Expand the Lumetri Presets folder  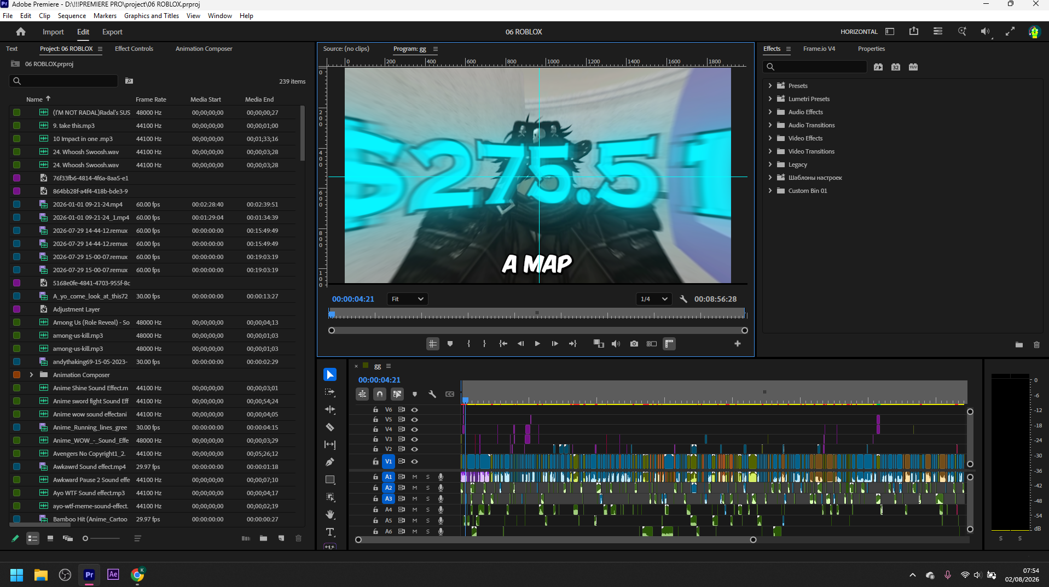click(770, 99)
